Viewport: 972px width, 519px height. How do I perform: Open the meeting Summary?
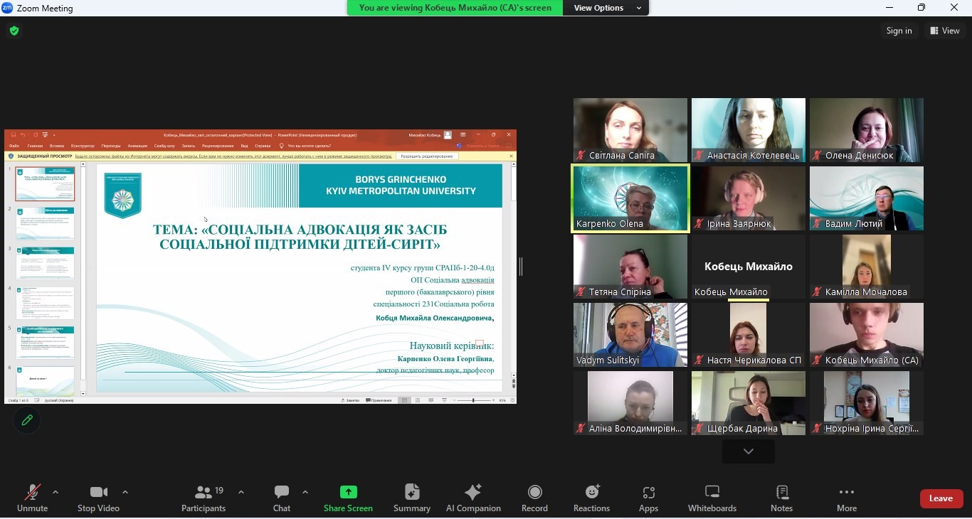(x=412, y=498)
